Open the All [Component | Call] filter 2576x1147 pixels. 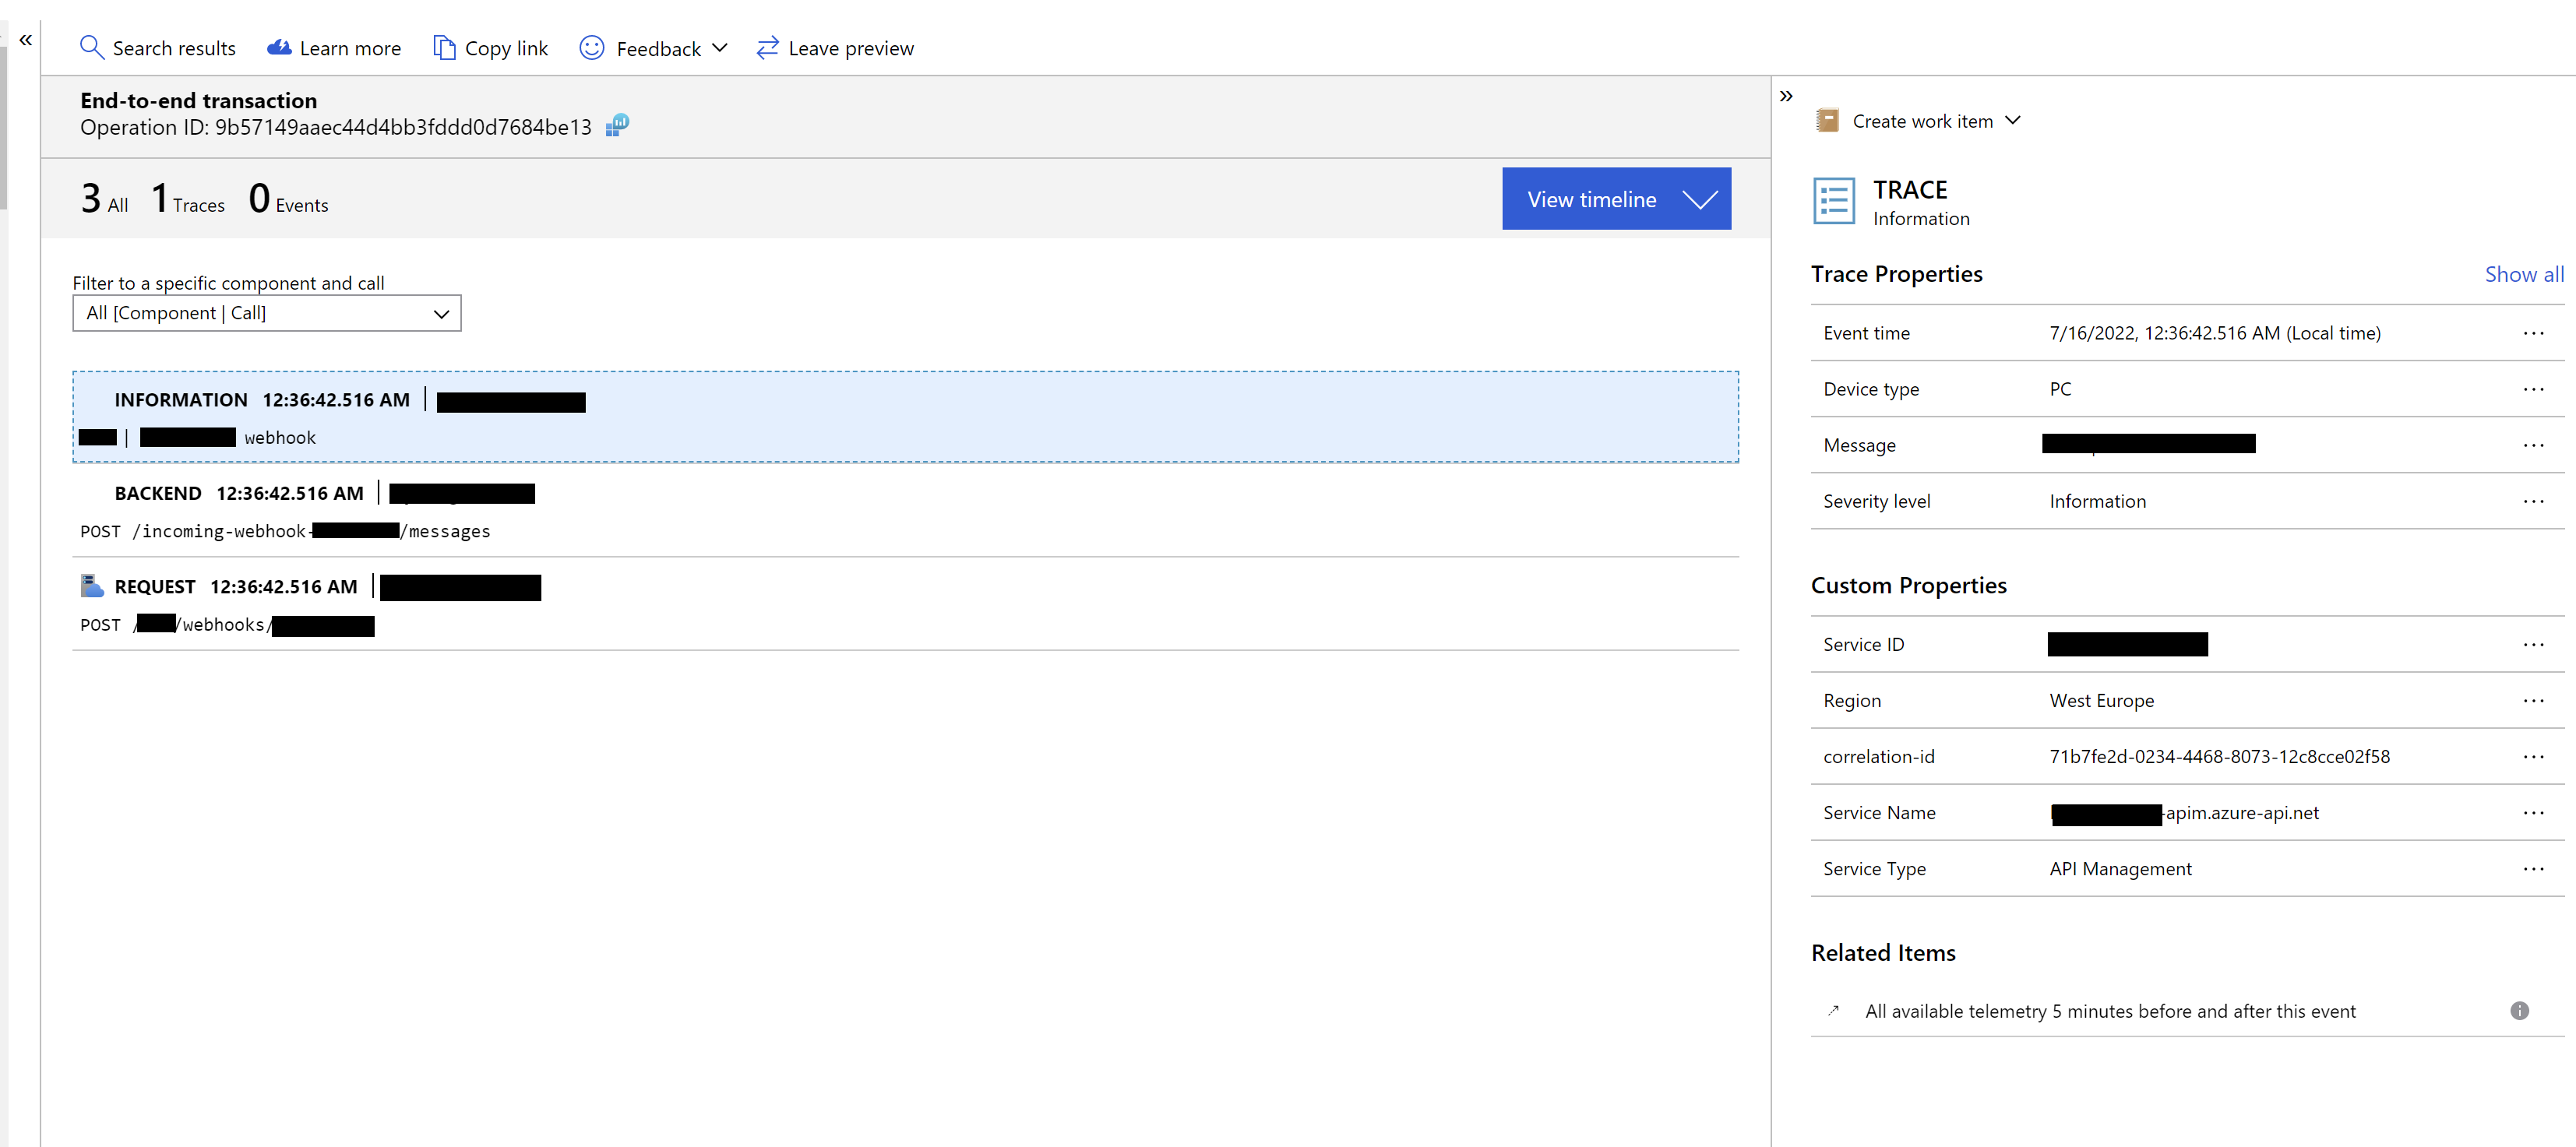pos(266,313)
